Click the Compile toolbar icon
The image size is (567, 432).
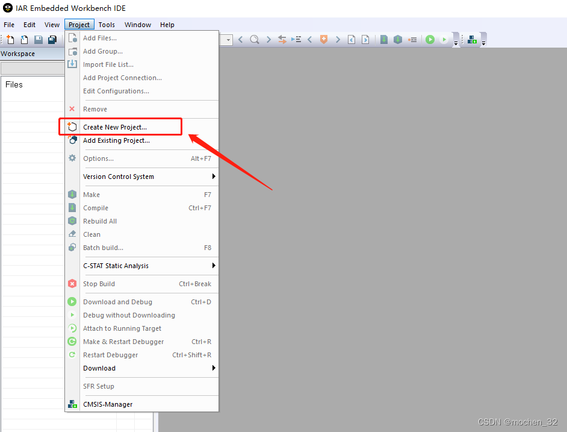pos(384,40)
